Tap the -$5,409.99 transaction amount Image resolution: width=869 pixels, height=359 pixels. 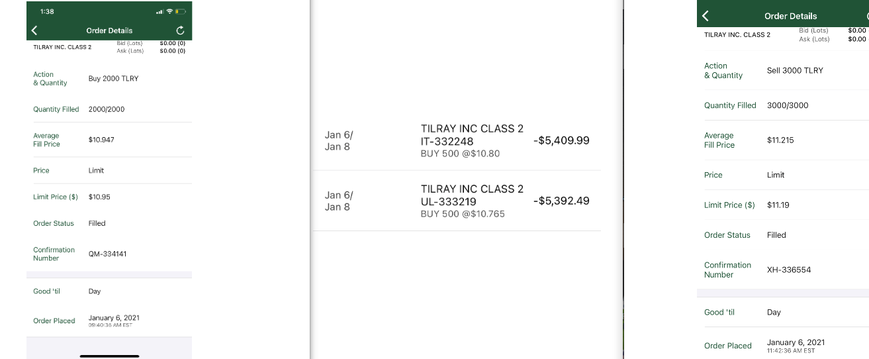coord(561,140)
